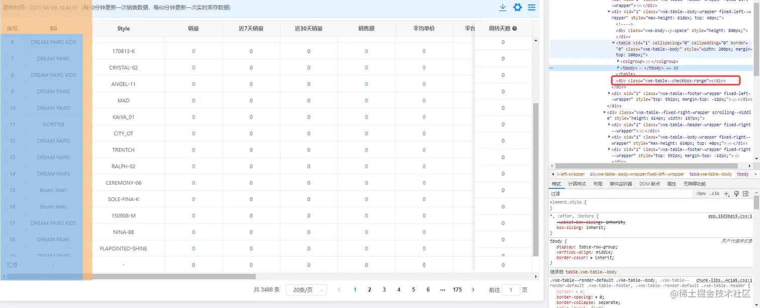Click the 销售额 column header
The image size is (760, 308).
[366, 29]
